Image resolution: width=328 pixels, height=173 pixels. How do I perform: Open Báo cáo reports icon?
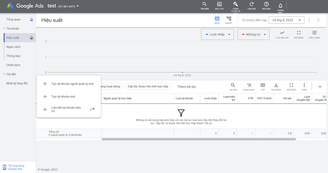pyautogui.click(x=219, y=6)
